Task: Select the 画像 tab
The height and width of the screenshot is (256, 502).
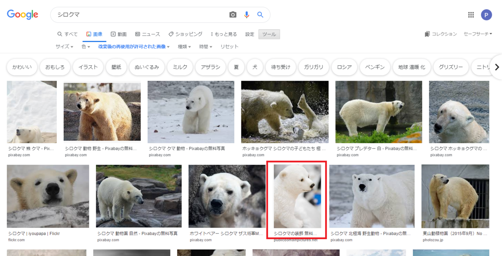Action: (x=94, y=34)
